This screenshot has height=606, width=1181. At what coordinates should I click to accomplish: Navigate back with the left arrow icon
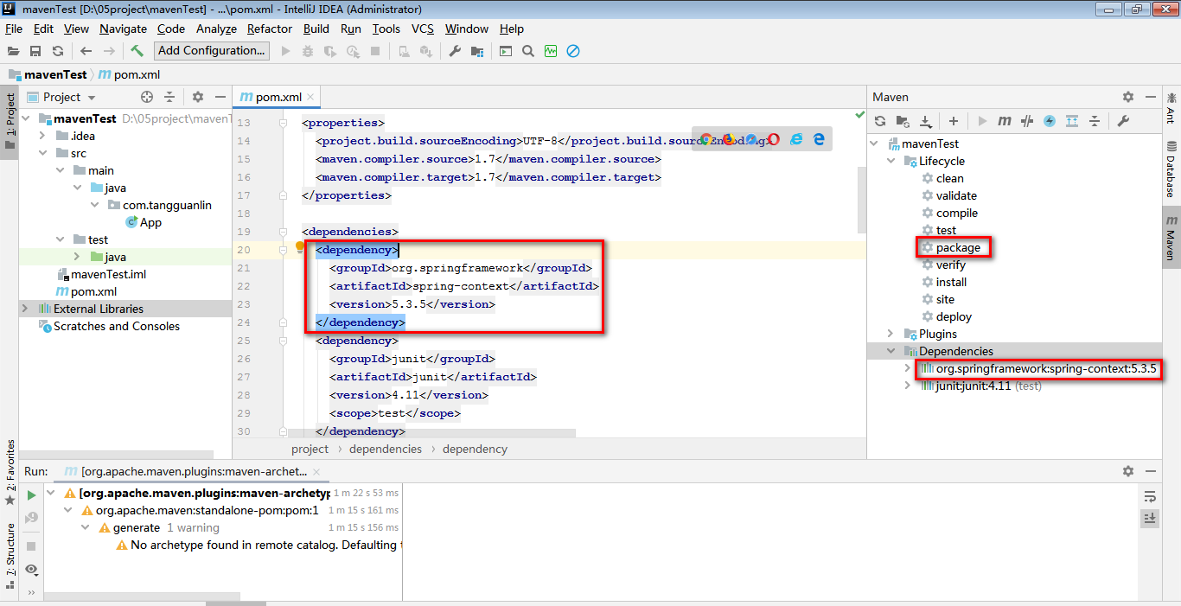tap(86, 51)
